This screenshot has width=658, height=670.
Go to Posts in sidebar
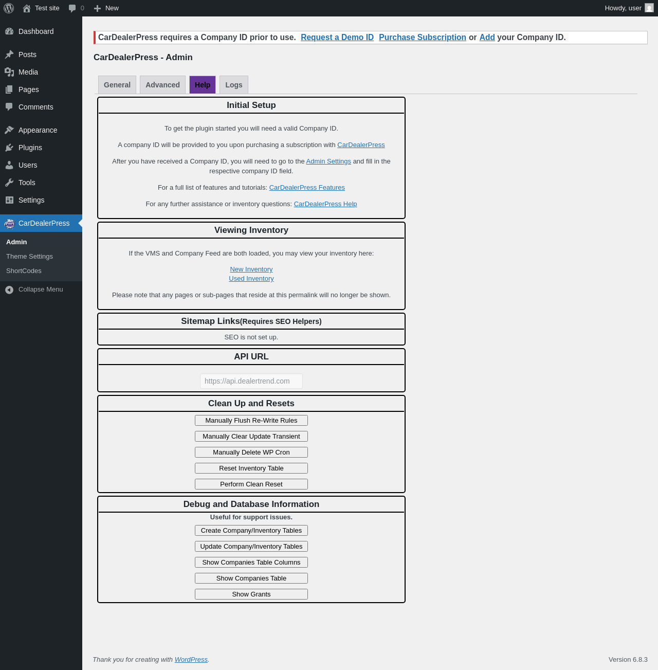pos(41,55)
